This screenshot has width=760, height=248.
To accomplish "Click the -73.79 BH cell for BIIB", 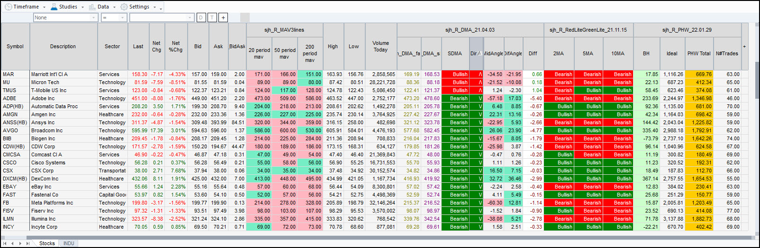I will (x=646, y=138).
